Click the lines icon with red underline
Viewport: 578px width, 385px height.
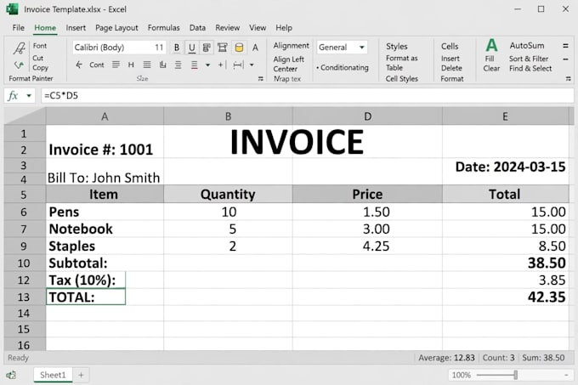(194, 65)
